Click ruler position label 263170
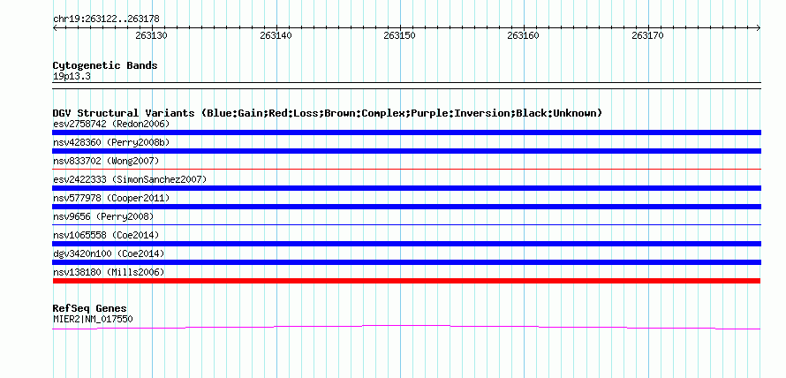The image size is (786, 378). coord(647,35)
